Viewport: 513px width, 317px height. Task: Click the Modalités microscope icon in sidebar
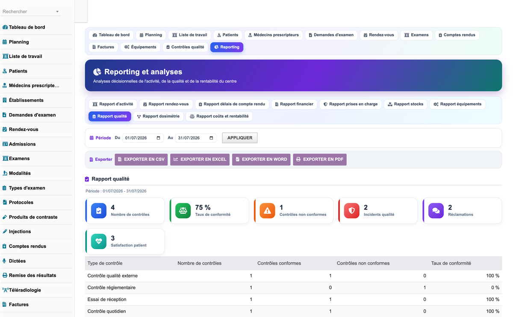pos(5,173)
